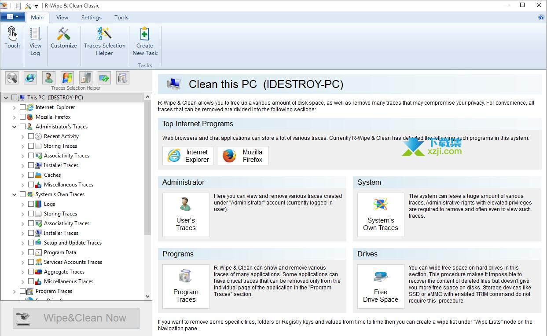Select the internet globe helper icon
Viewport: 547px width, 336px height.
pyautogui.click(x=30, y=78)
